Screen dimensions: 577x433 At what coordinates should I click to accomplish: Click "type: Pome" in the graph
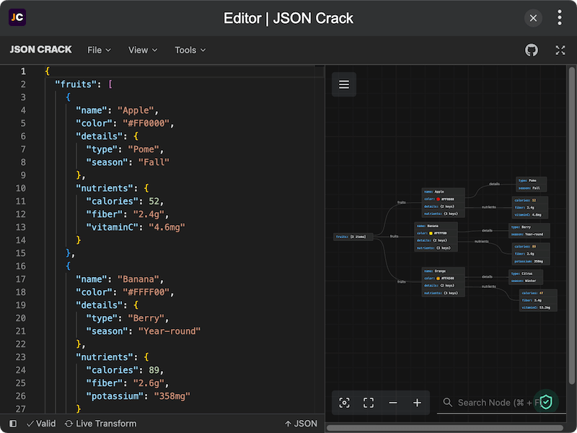click(531, 180)
